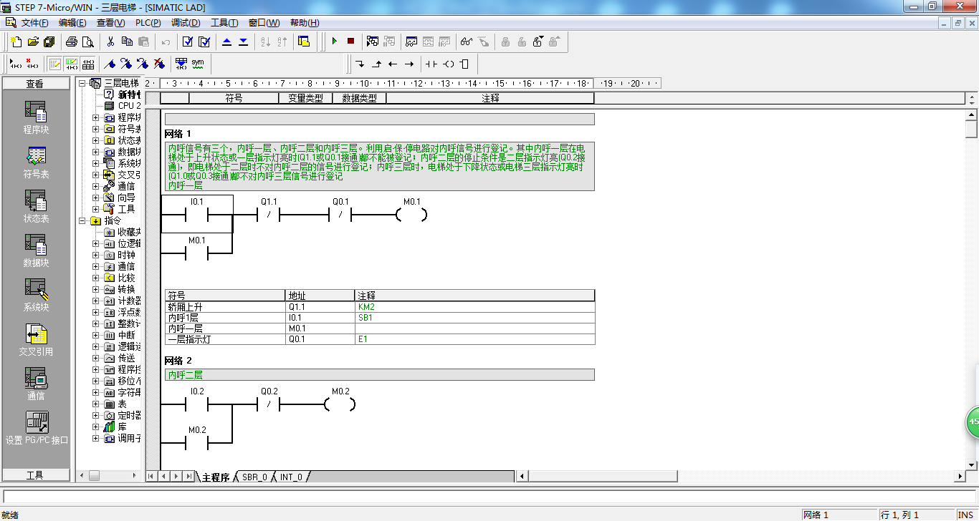Click the eyeglasses status read icon

tap(467, 42)
